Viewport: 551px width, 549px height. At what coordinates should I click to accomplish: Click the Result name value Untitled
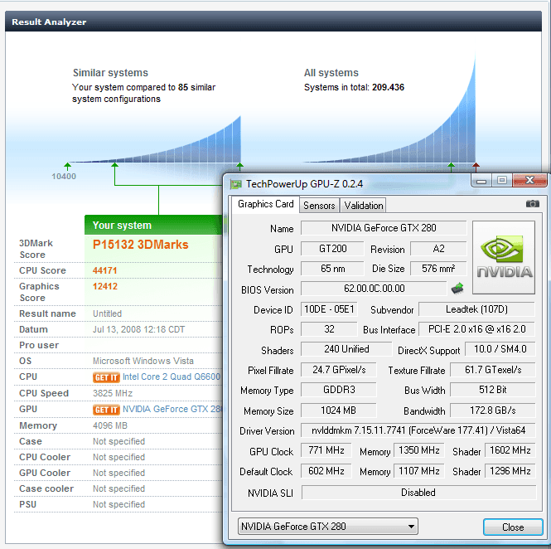(x=107, y=313)
